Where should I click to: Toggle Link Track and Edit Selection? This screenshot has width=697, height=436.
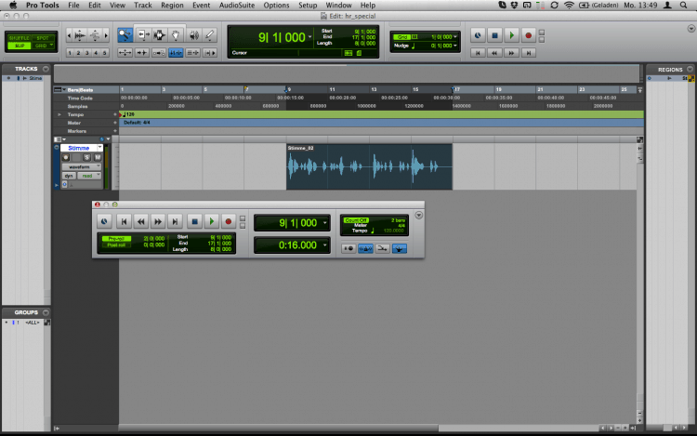[192, 53]
